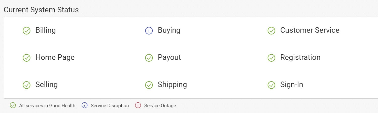Open the Buying service status
Screen dimensions: 378x113
[x=169, y=30]
